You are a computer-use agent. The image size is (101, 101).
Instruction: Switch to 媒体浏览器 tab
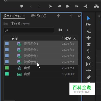(x=39, y=16)
